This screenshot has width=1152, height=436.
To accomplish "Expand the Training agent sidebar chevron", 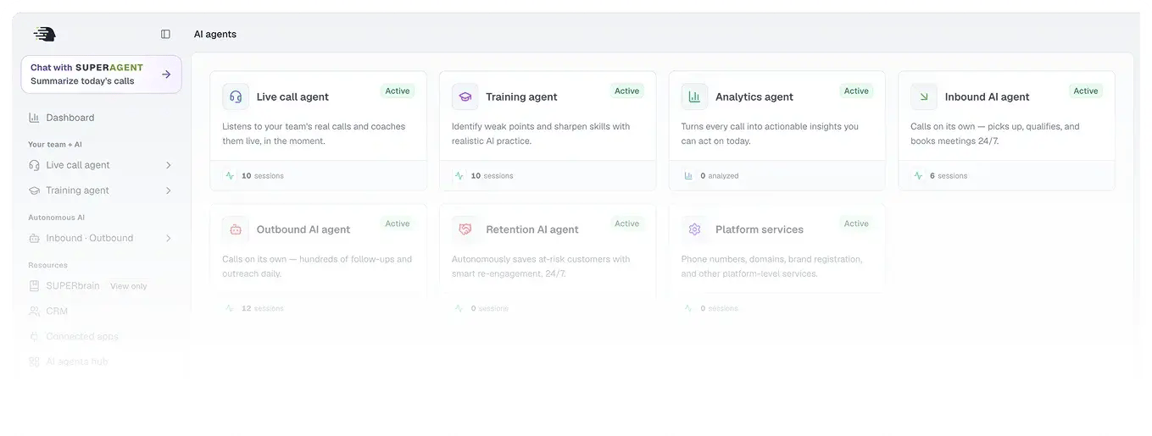I will tap(168, 190).
